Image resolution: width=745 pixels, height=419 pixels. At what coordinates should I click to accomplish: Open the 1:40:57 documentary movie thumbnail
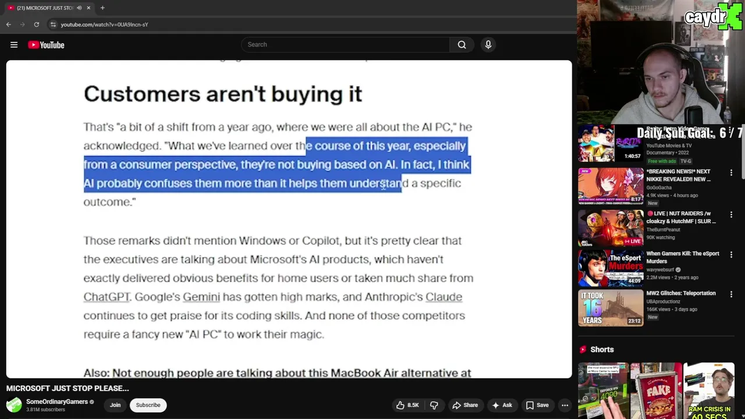(x=611, y=143)
